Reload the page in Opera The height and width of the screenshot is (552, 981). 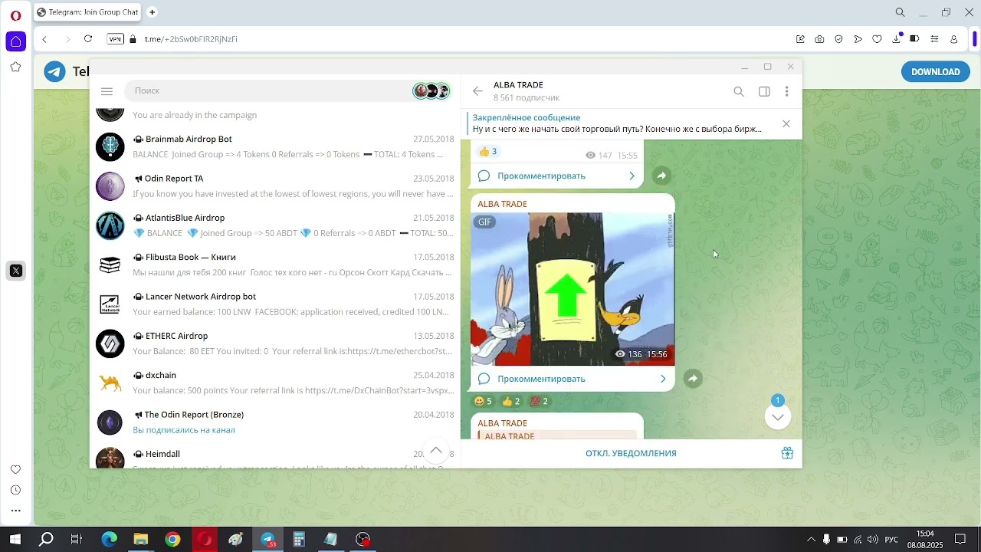(88, 39)
